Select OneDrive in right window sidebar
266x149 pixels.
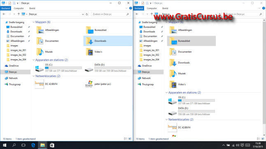pyautogui.click(x=145, y=66)
